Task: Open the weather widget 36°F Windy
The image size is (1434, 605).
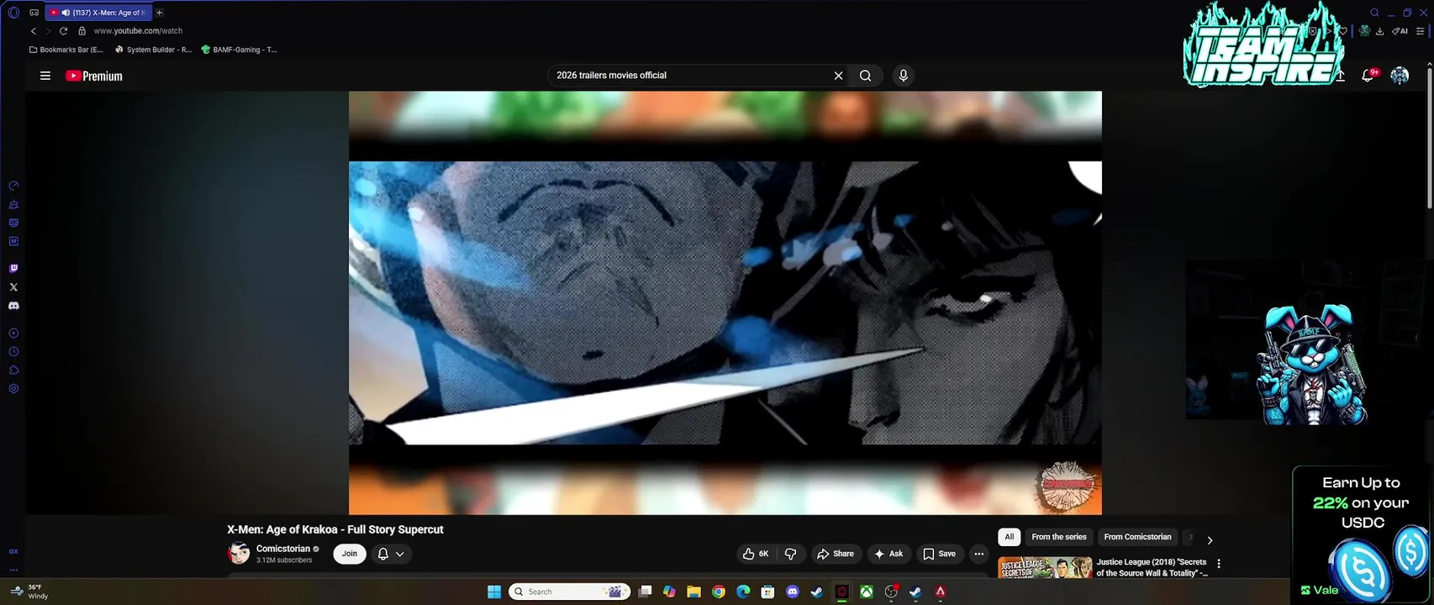Action: 28,592
